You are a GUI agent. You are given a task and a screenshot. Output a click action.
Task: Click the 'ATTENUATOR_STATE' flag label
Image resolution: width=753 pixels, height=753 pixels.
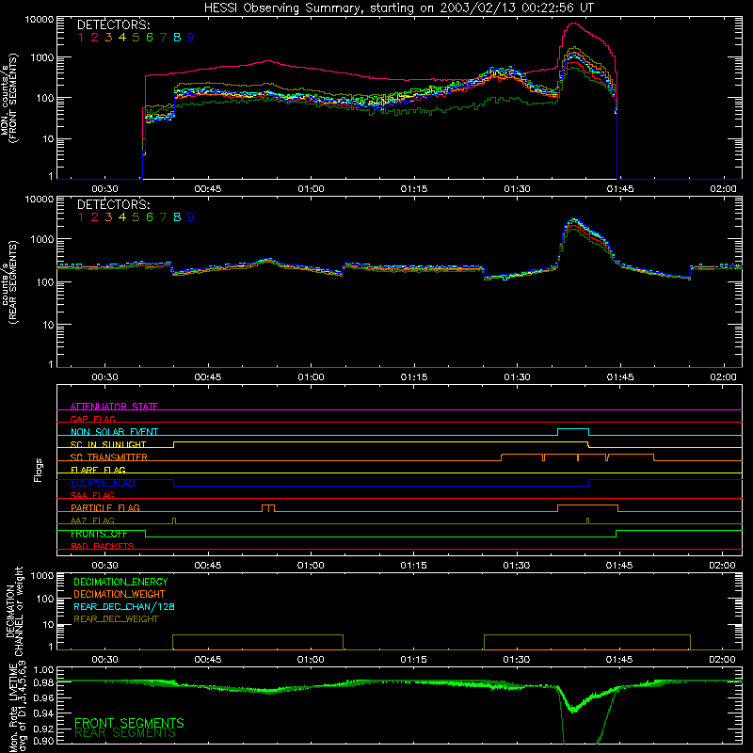[114, 407]
